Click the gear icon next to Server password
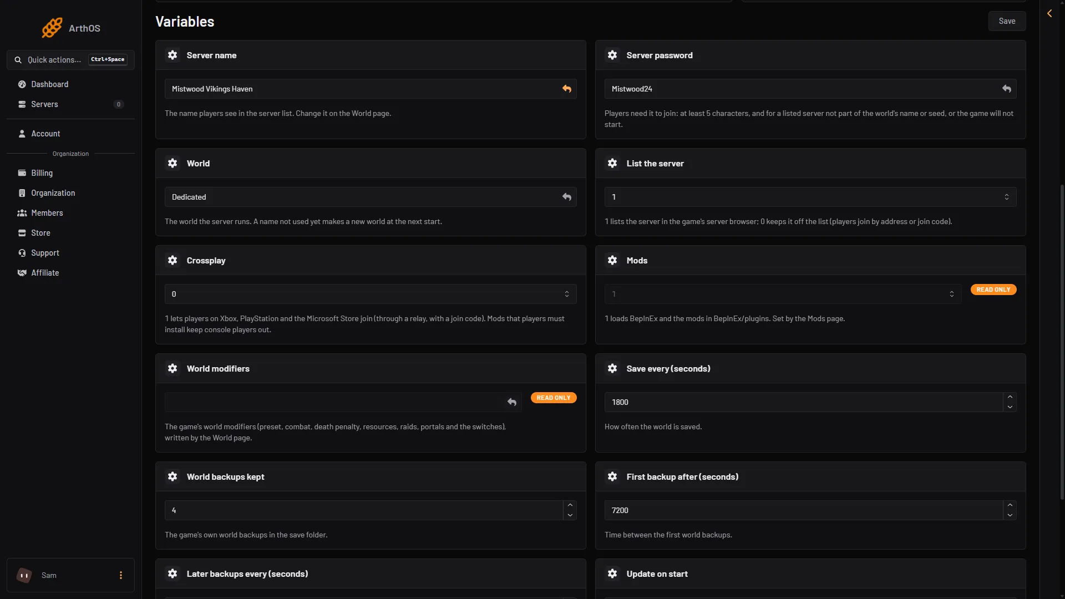1065x599 pixels. tap(612, 55)
